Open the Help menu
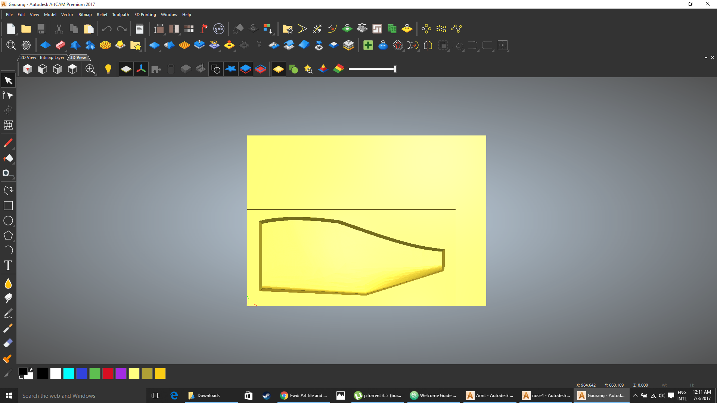Screen dimensions: 717x403 [x=187, y=15]
